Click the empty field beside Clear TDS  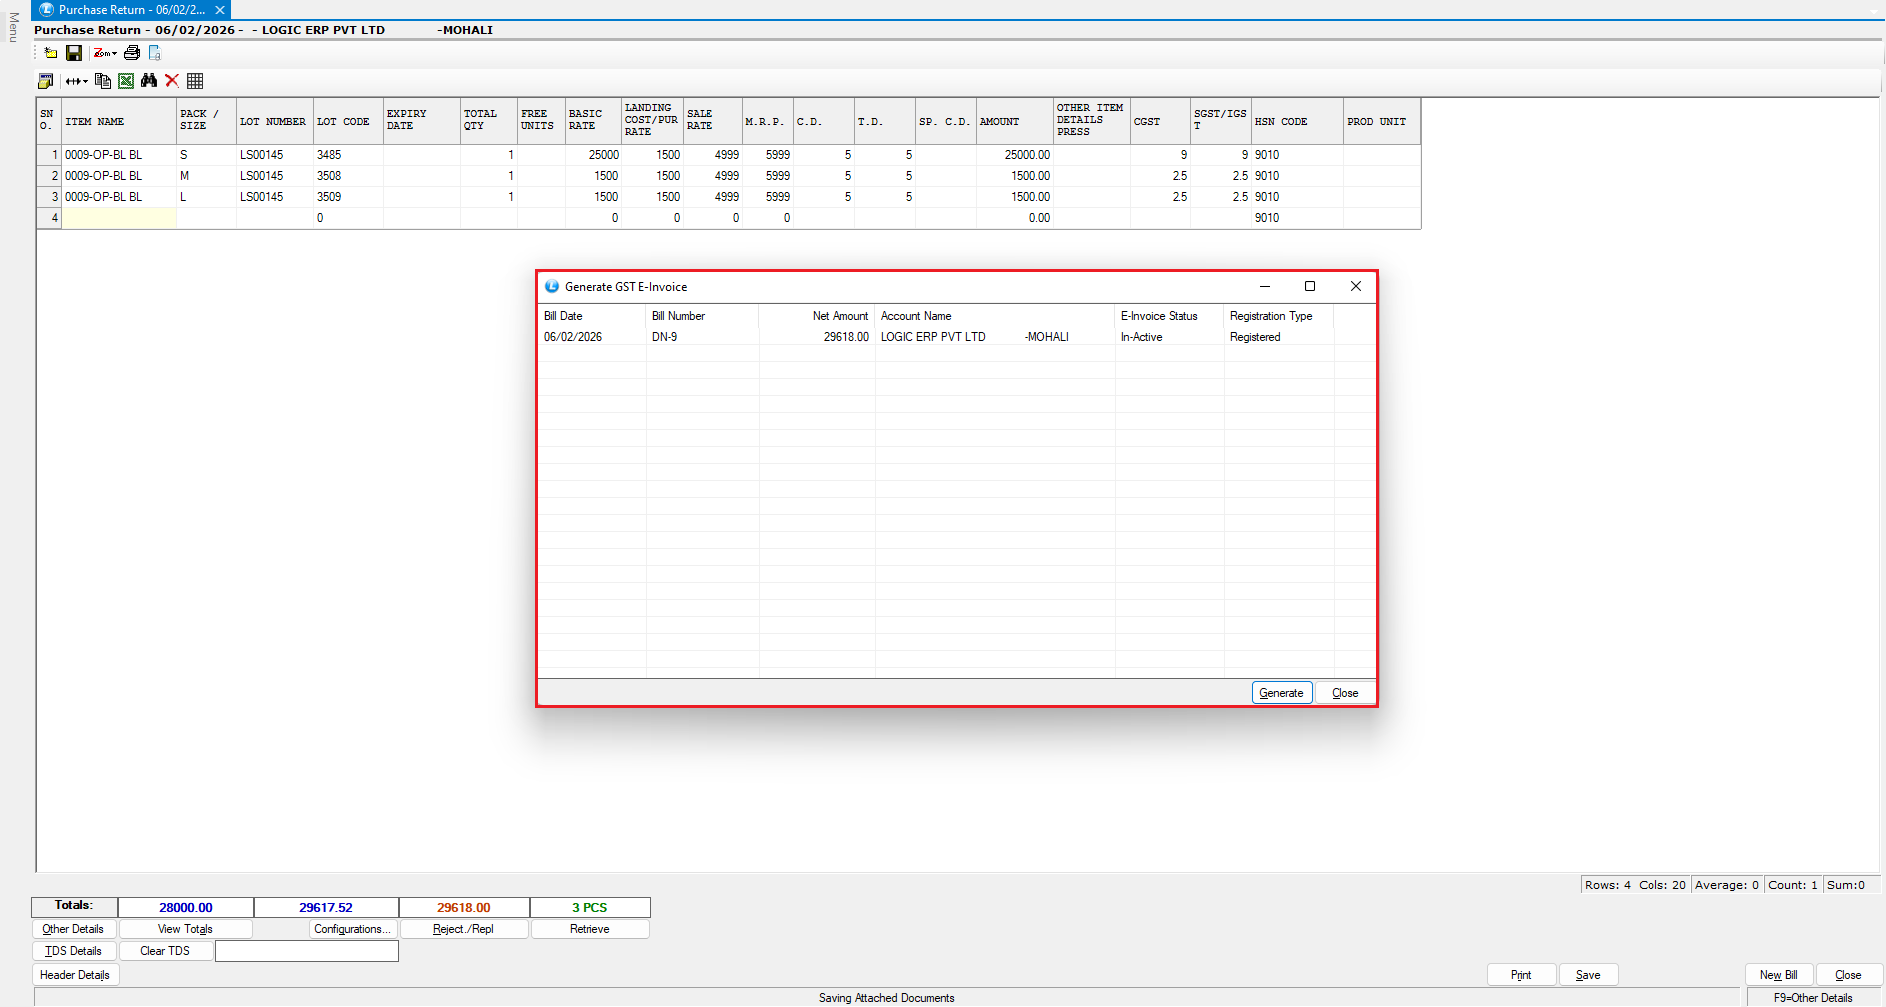coord(306,951)
